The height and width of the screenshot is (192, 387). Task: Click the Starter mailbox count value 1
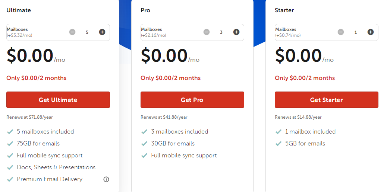point(356,32)
